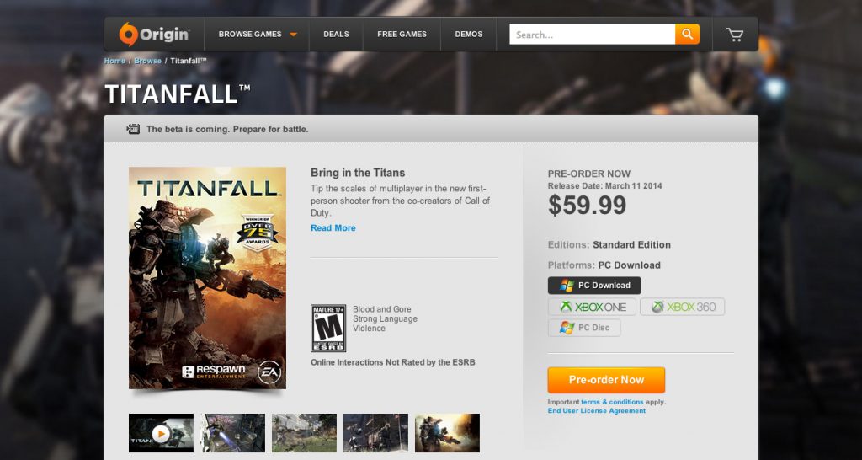The image size is (862, 460).
Task: Click the Titanfall box cover art
Action: click(207, 278)
